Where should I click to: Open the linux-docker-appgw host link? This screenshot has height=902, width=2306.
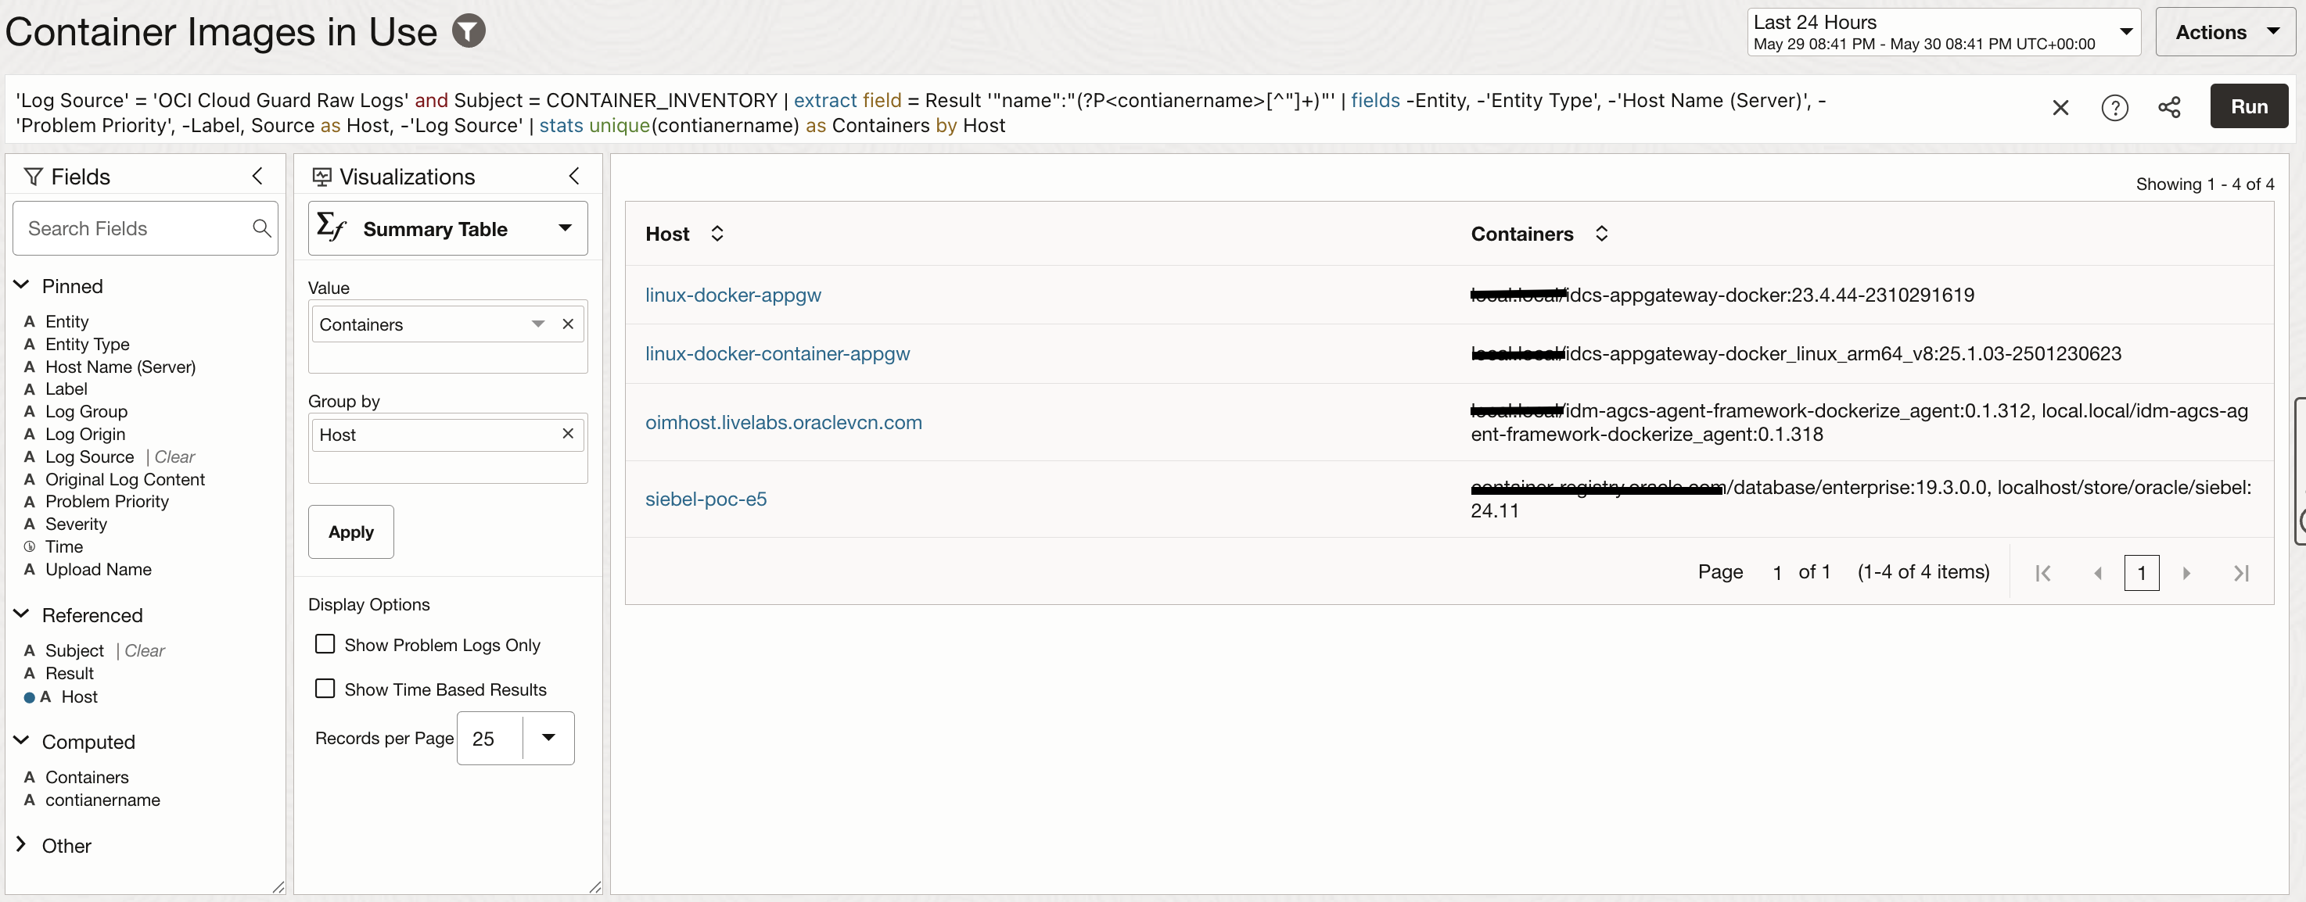[x=733, y=295]
